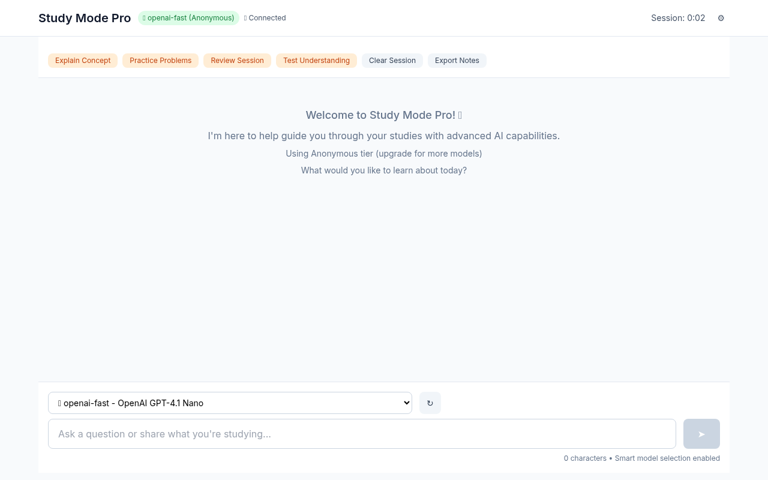This screenshot has width=768, height=480.
Task: Select the Explain Concept quick action
Action: click(82, 61)
